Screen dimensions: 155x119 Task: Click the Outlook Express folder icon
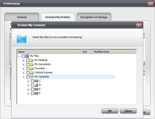click(x=32, y=73)
